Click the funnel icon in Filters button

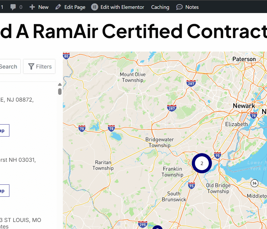point(31,67)
